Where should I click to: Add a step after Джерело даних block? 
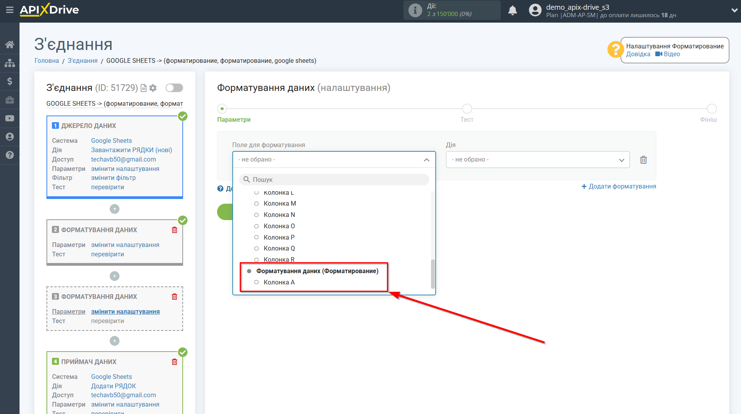pyautogui.click(x=114, y=209)
